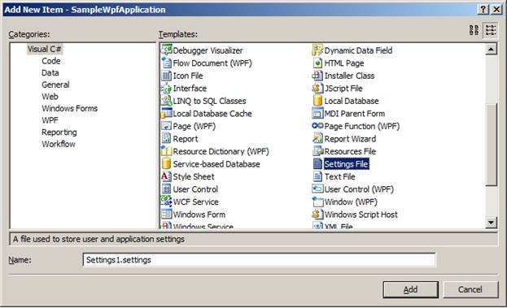This screenshot has height=308, width=507.
Task: Select the Resource Dictionary (WPF) icon
Action: pyautogui.click(x=166, y=151)
